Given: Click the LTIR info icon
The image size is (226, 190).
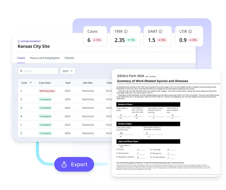Looking at the screenshot, I should 190,31.
